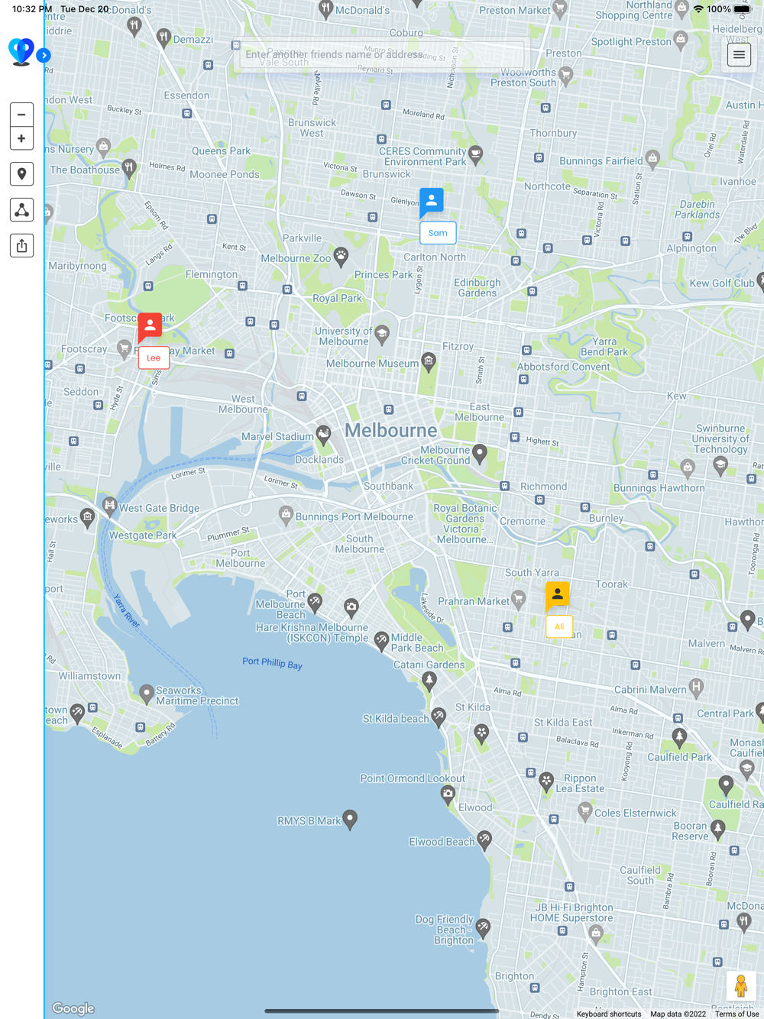
Task: Click the heart pin app logo
Action: 21,52
